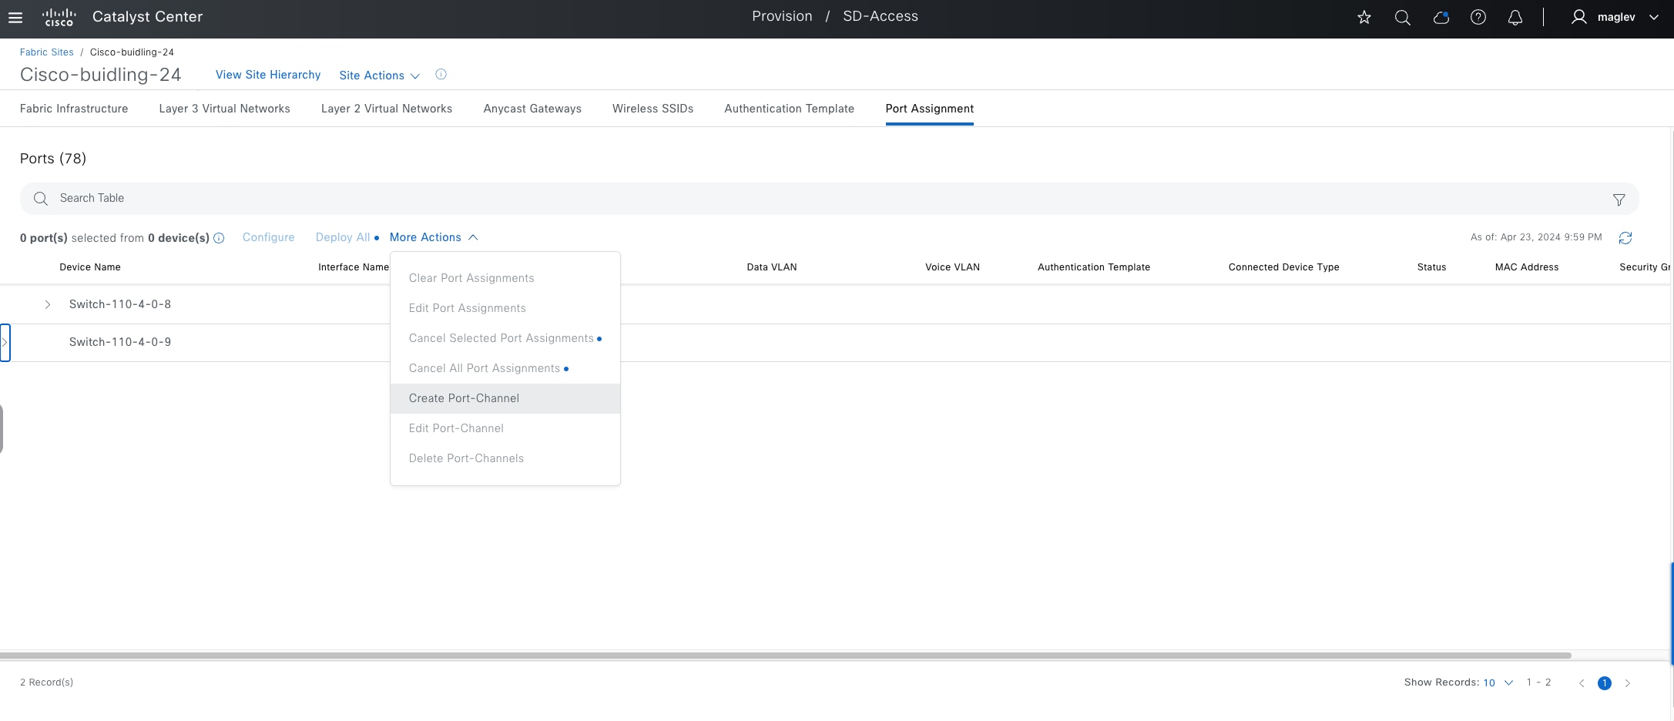Click the table filter funnel icon
This screenshot has width=1674, height=721.
point(1619,200)
